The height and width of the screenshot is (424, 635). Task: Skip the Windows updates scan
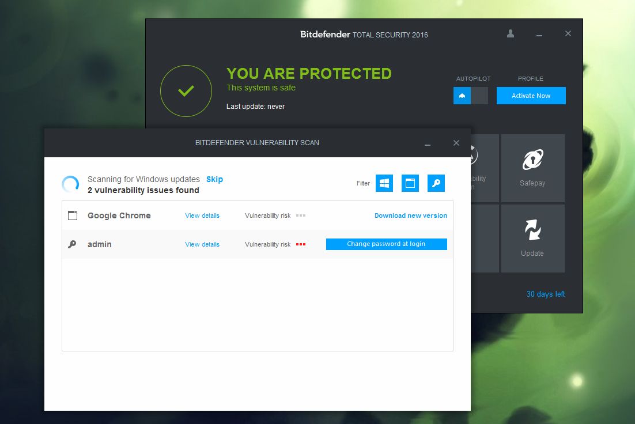tap(214, 179)
